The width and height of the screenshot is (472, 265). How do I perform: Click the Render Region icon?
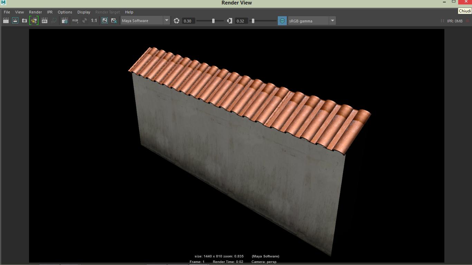tap(15, 21)
